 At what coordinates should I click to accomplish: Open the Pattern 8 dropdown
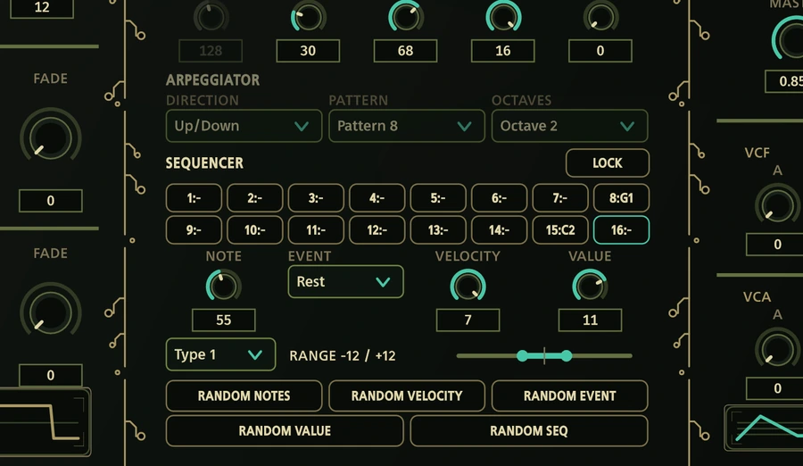[407, 126]
